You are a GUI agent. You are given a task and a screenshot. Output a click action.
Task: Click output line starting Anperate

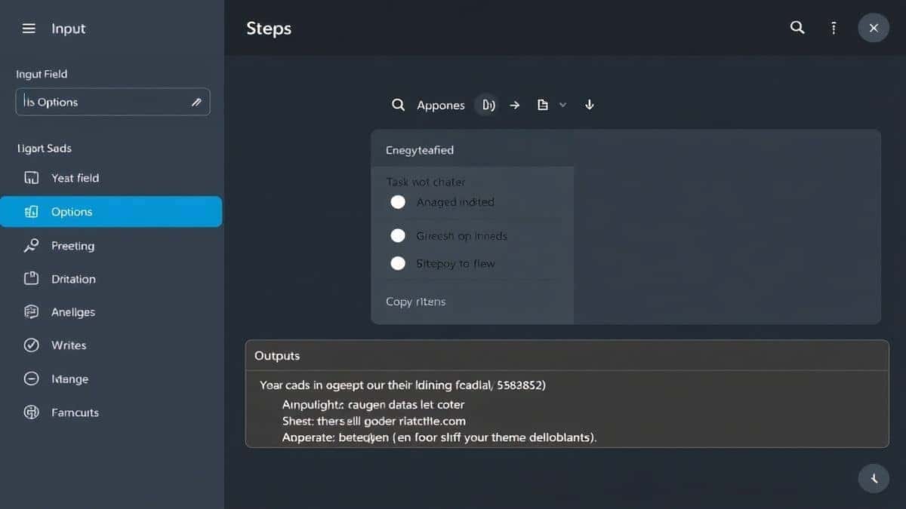(439, 437)
